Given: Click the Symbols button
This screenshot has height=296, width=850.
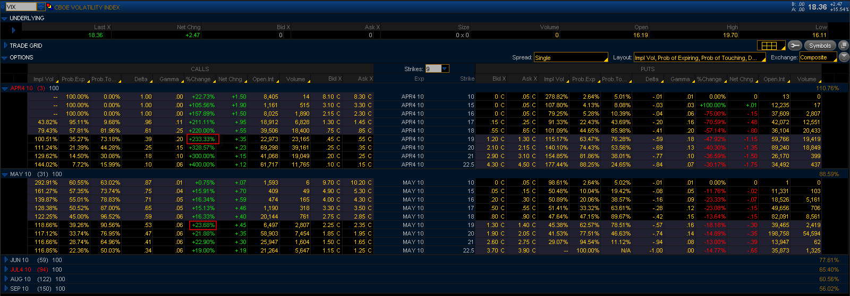Looking at the screenshot, I should (820, 46).
